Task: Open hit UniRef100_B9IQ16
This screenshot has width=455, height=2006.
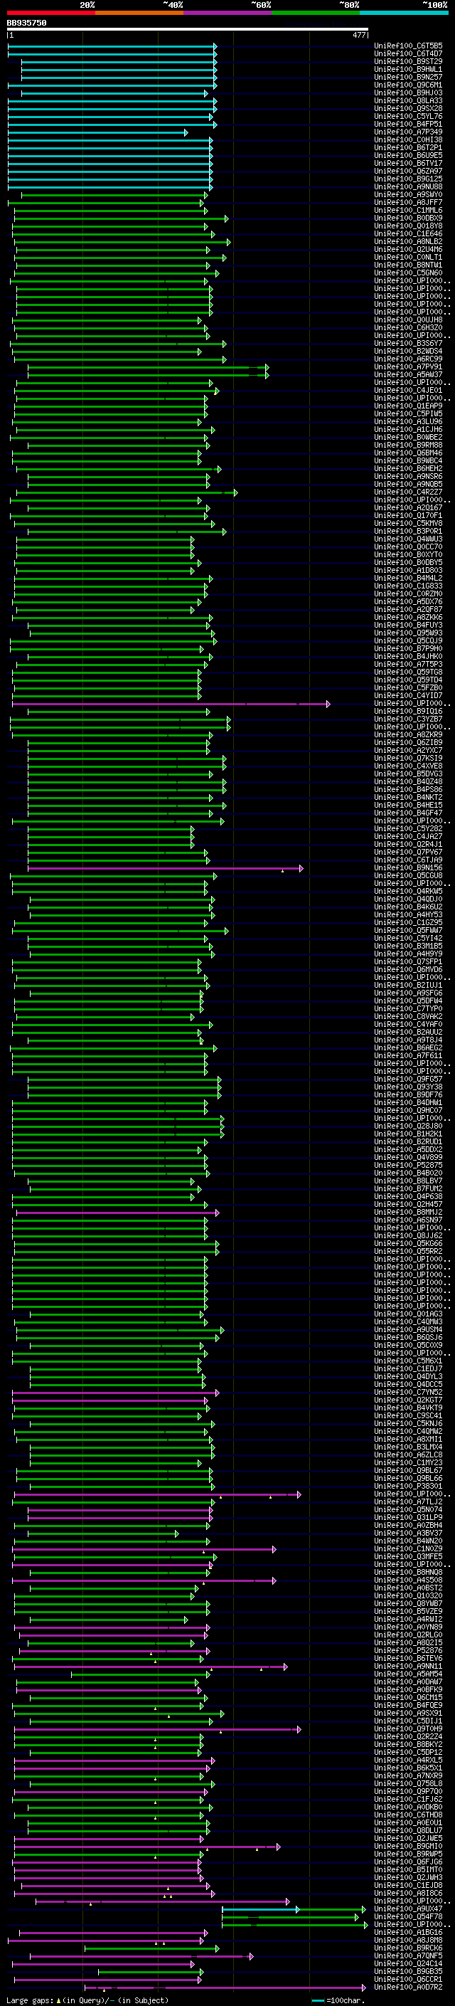Action: (x=408, y=711)
